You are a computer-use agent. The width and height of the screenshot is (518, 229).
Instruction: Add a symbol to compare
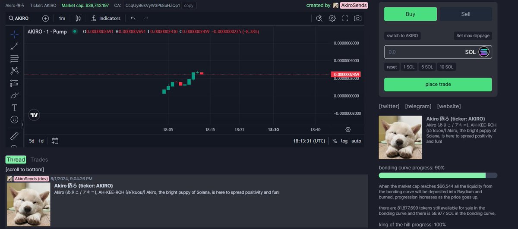45,18
